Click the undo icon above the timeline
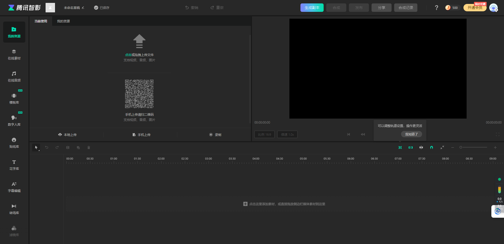Screen dimensions: 504x244 (47, 147)
